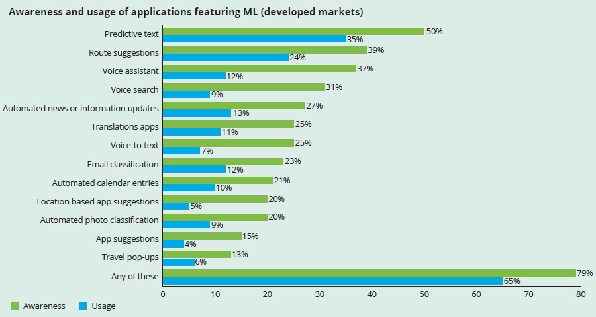Viewport: 596px width, 317px height.
Task: Select 'Automated news or information updates' label
Action: tap(81, 108)
